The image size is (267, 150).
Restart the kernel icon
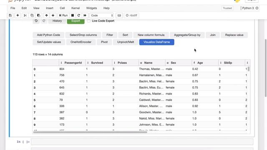click(x=79, y=15)
